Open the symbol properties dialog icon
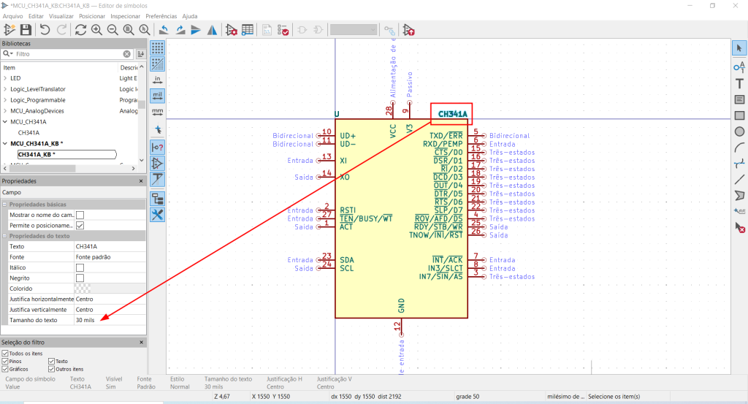Screen dimensions: 748x404 tap(232, 30)
